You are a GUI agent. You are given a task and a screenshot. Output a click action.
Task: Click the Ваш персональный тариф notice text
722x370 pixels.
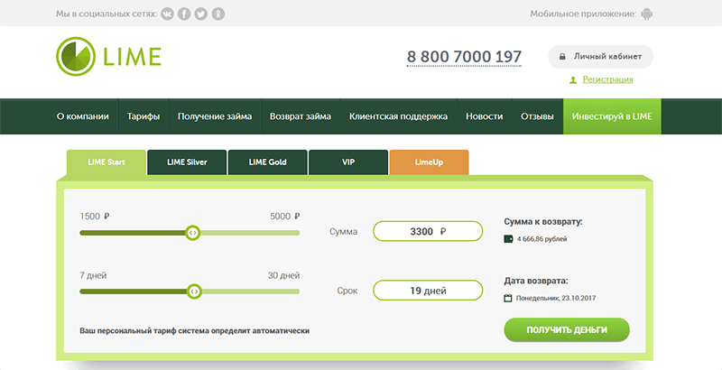point(194,331)
